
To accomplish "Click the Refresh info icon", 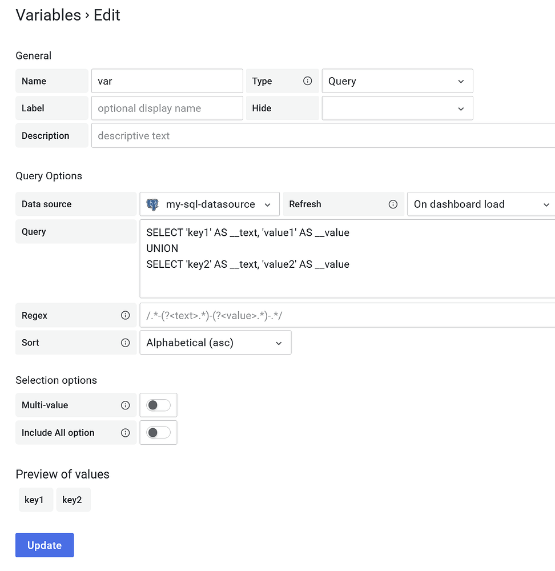I will click(393, 204).
